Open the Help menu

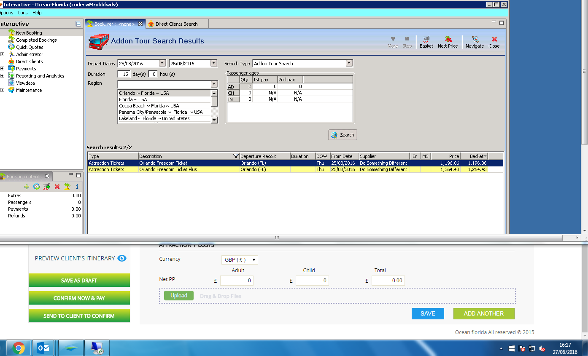coord(37,13)
